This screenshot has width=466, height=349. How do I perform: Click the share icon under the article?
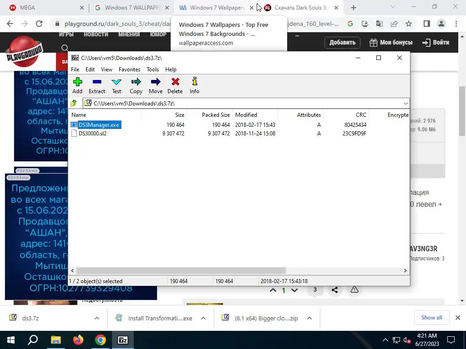(x=334, y=290)
